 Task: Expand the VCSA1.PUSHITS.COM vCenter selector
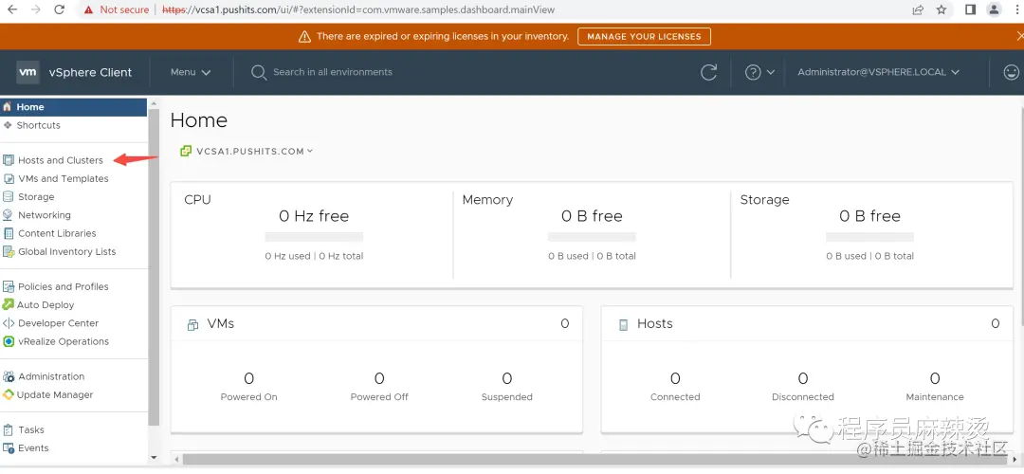(247, 151)
